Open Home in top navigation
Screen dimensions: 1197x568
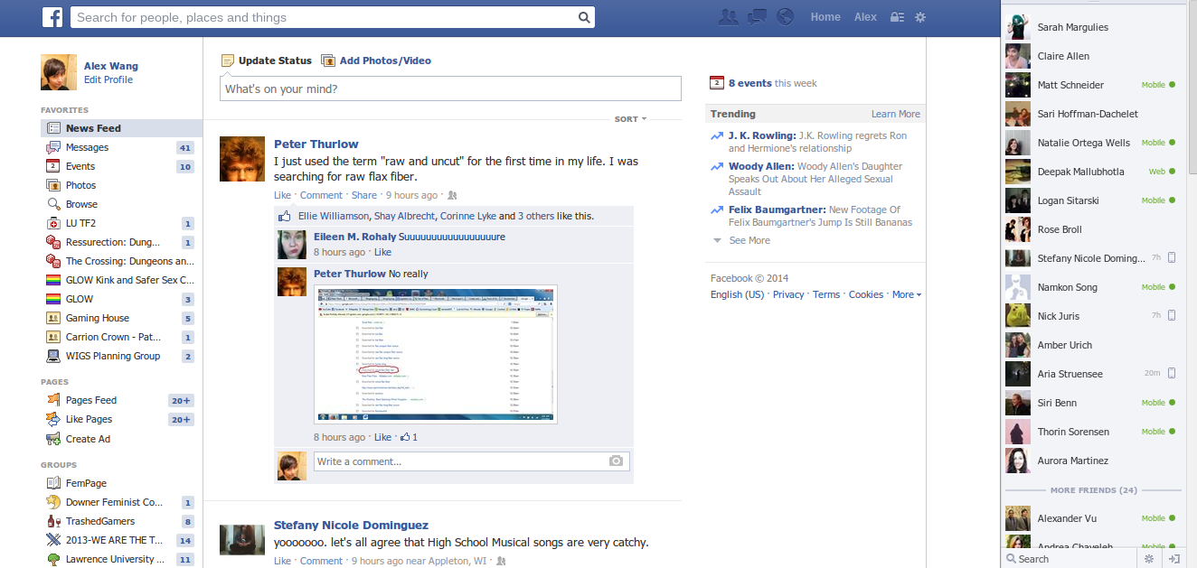coord(825,17)
